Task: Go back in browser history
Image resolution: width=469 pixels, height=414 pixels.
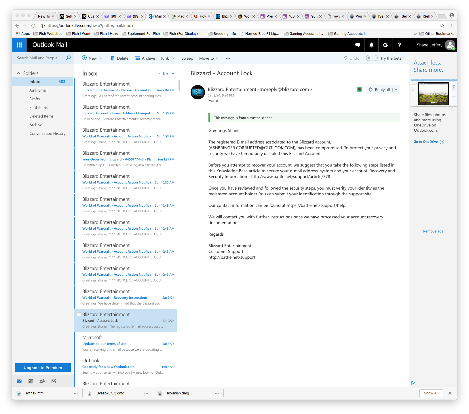Action: [17, 26]
